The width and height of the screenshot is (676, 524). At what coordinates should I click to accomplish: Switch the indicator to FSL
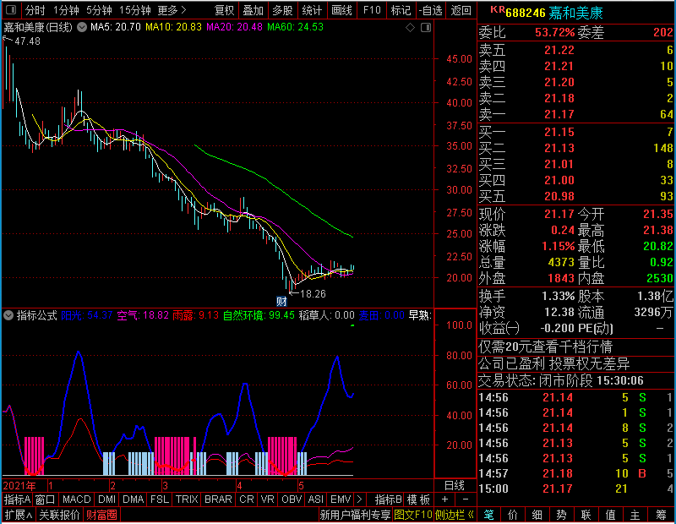point(160,499)
